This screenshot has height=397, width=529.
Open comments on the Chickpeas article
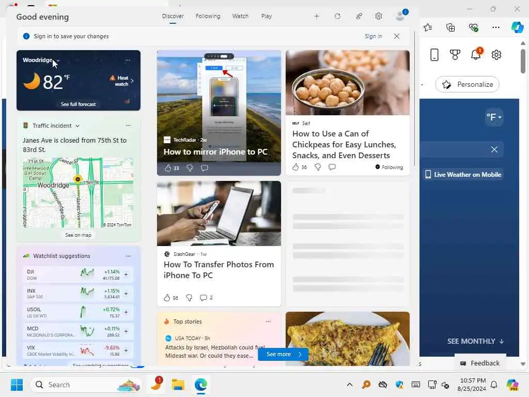(332, 167)
